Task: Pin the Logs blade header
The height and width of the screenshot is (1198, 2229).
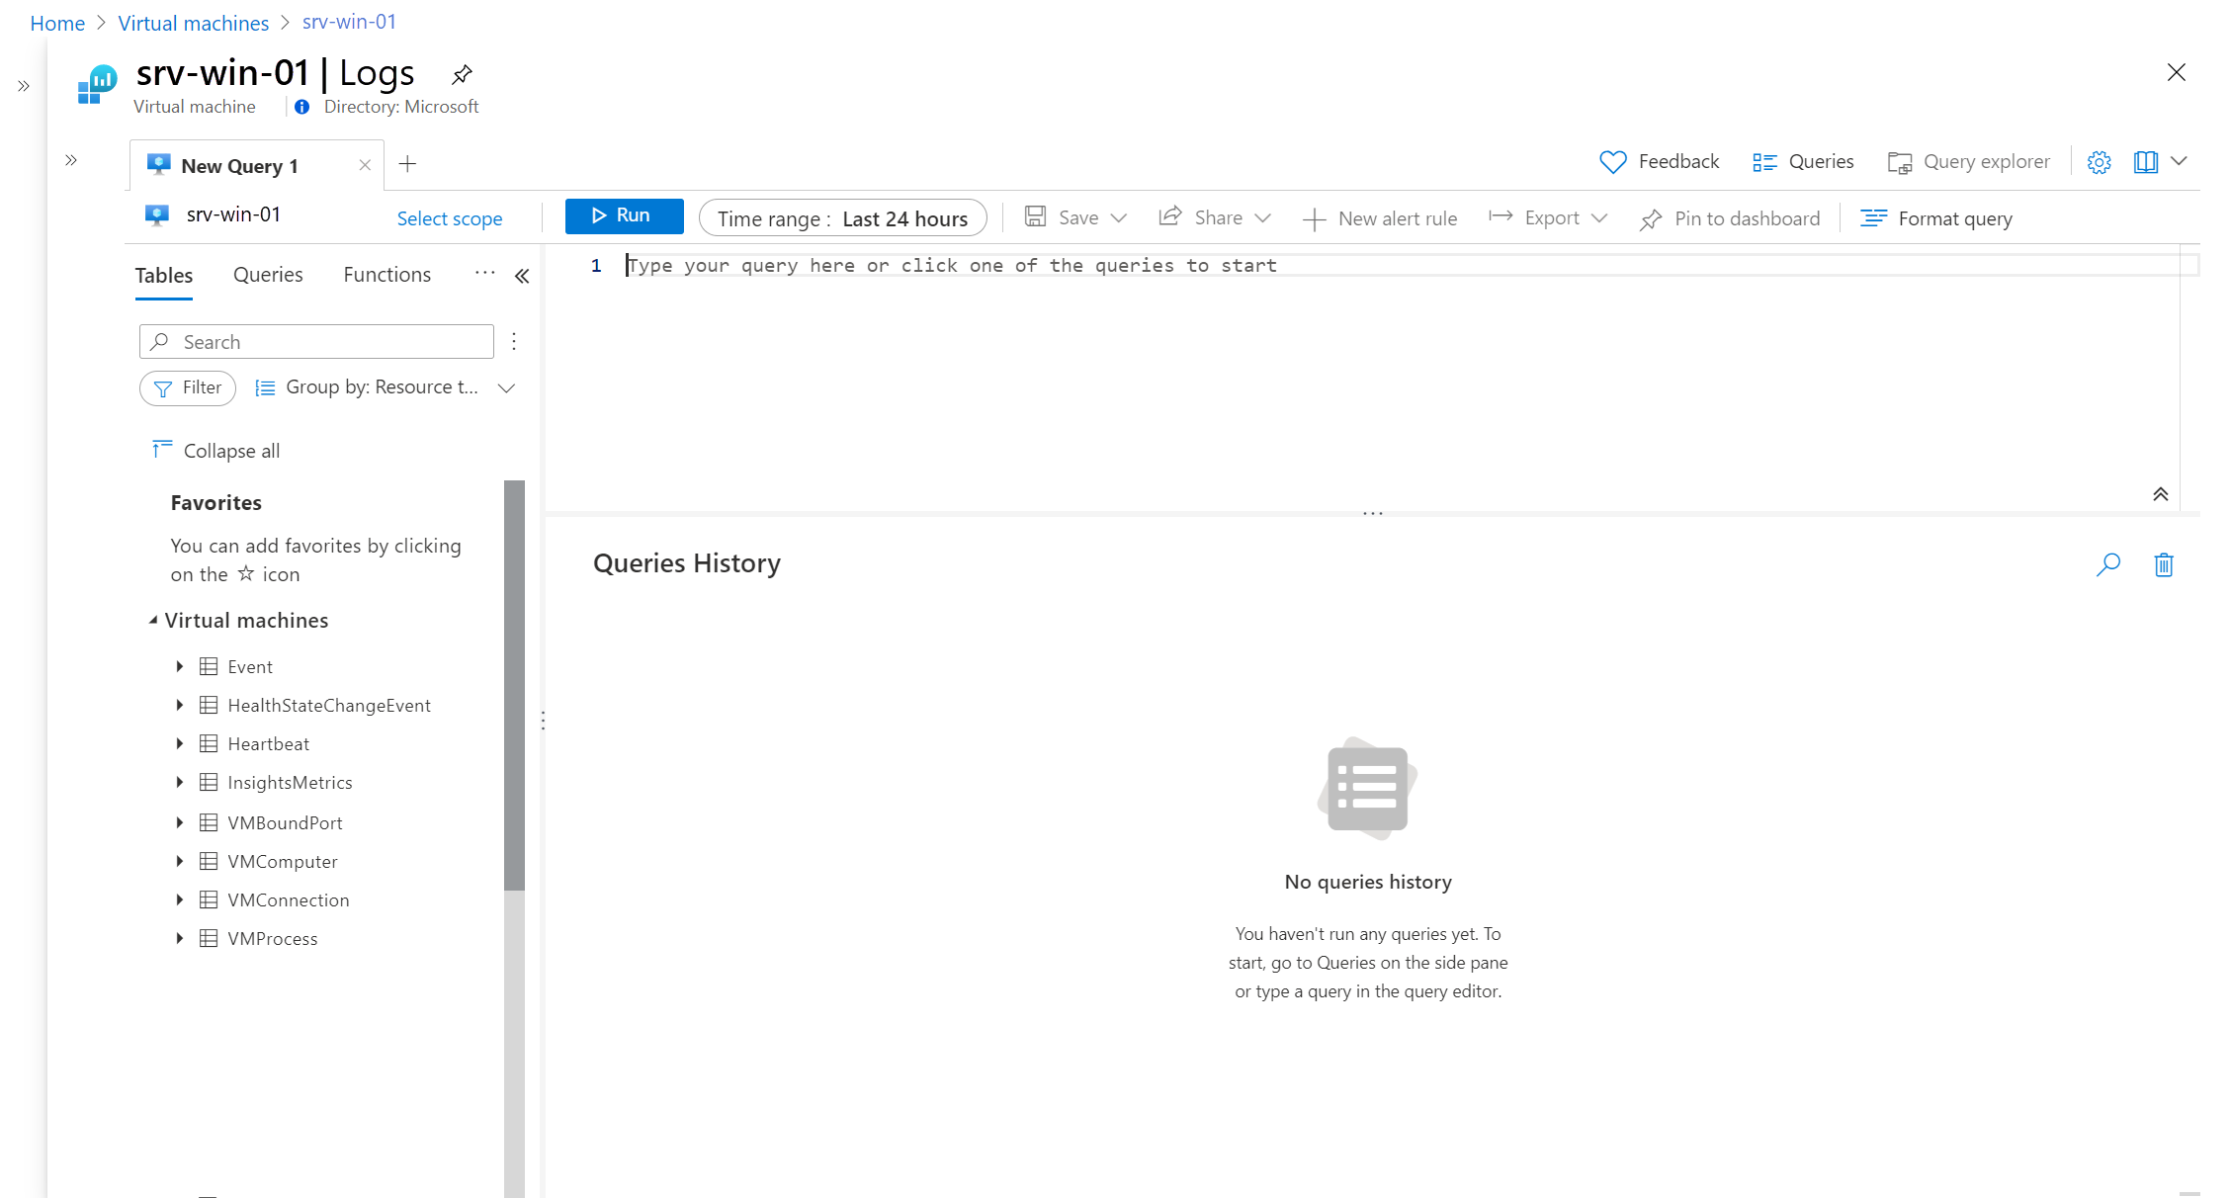Action: (x=462, y=73)
